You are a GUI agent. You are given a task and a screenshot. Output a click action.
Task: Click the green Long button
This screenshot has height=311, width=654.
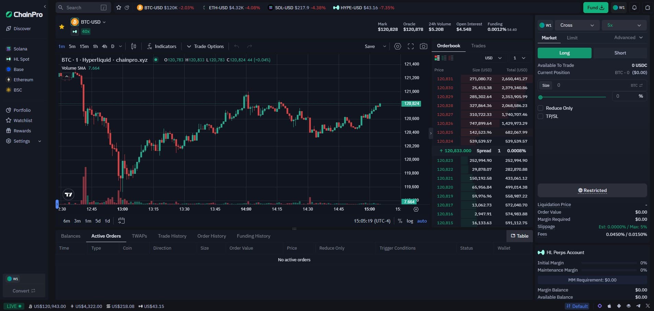pos(564,53)
